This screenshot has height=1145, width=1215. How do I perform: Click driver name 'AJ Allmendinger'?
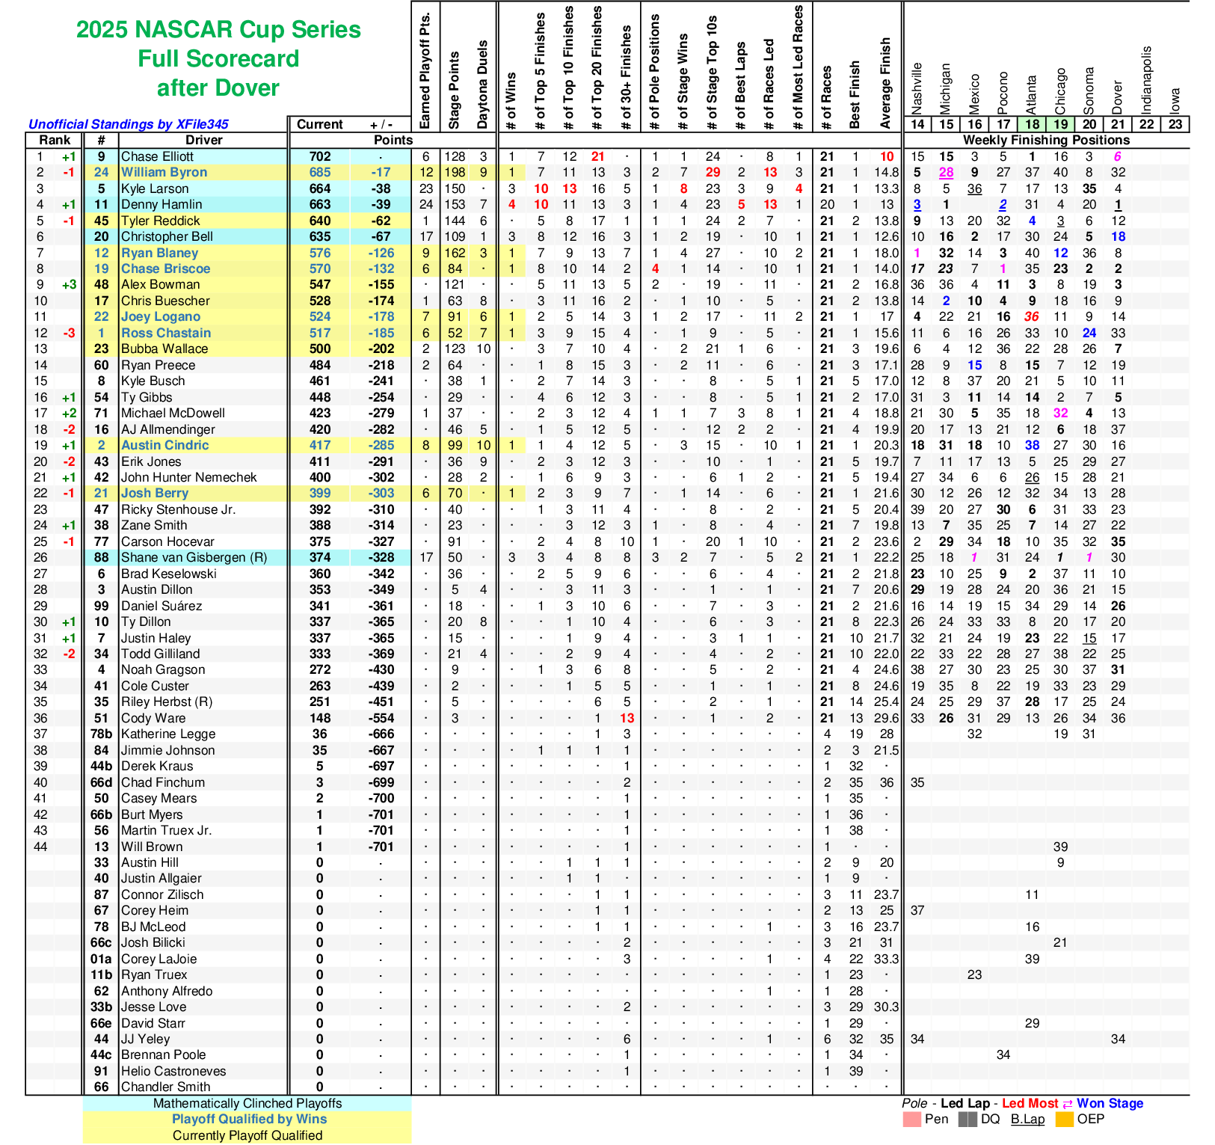tap(168, 429)
